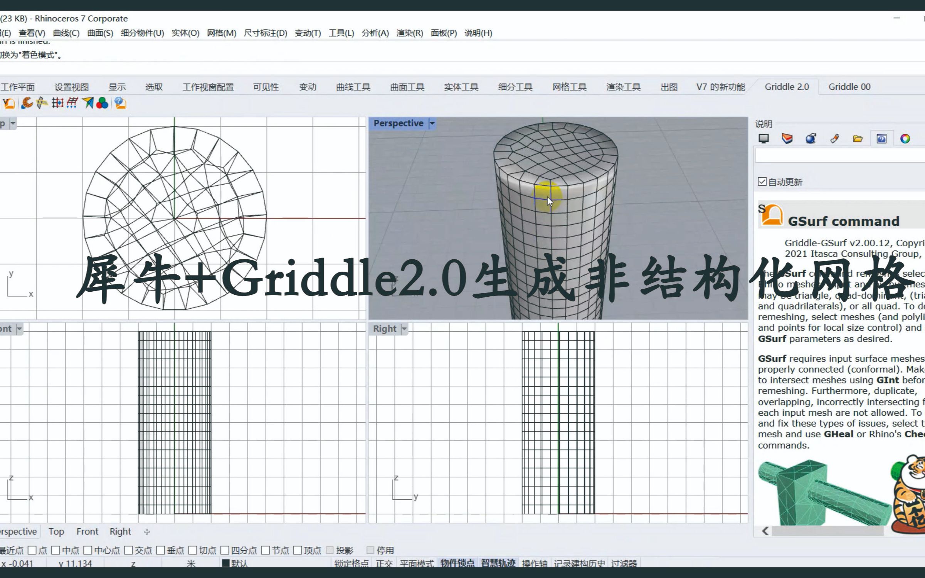Open the Front viewport dropdown arrow
This screenshot has width=925, height=578.
click(19, 329)
